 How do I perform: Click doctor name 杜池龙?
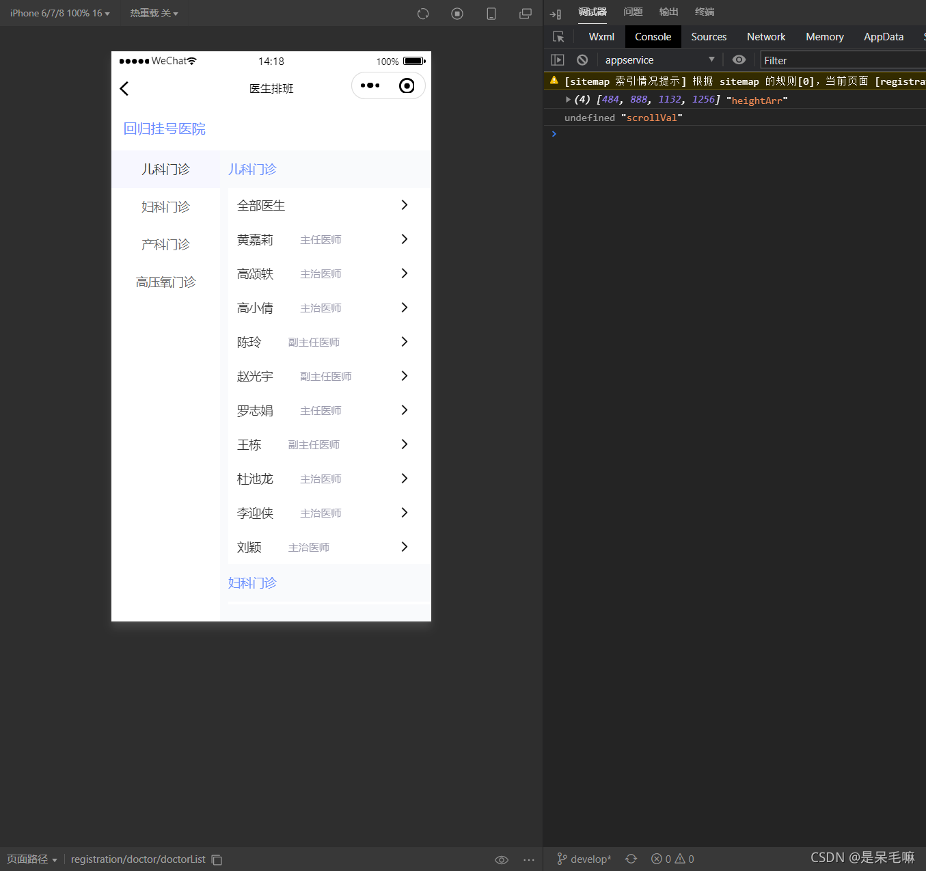click(x=255, y=479)
